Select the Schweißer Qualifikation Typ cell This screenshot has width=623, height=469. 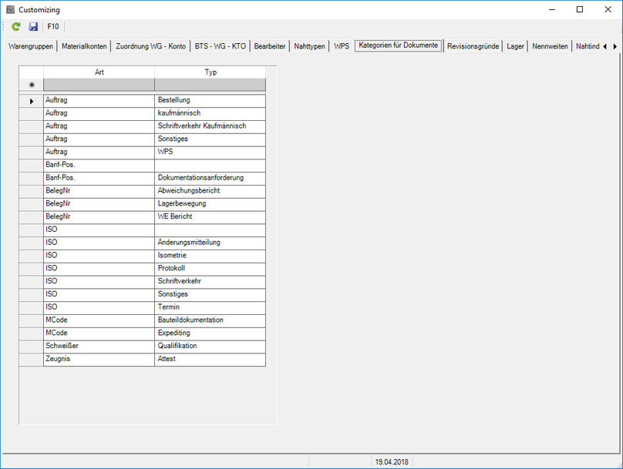point(210,347)
